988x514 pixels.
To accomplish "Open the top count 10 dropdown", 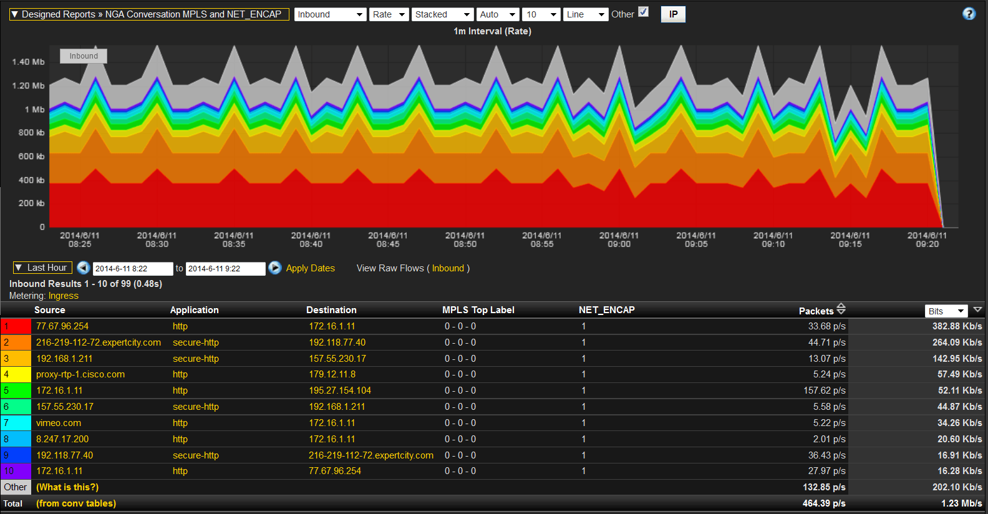I will 541,14.
